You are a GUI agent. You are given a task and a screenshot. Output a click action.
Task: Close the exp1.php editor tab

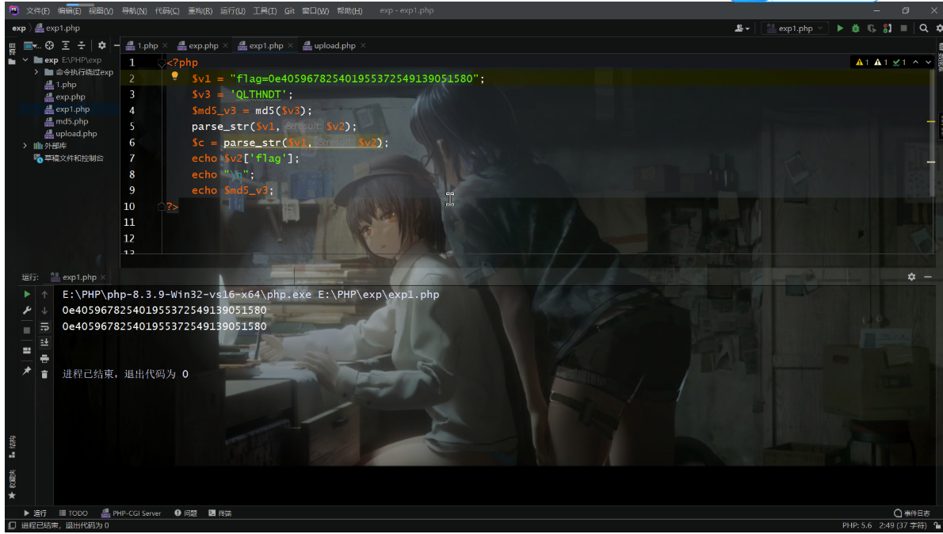point(290,46)
